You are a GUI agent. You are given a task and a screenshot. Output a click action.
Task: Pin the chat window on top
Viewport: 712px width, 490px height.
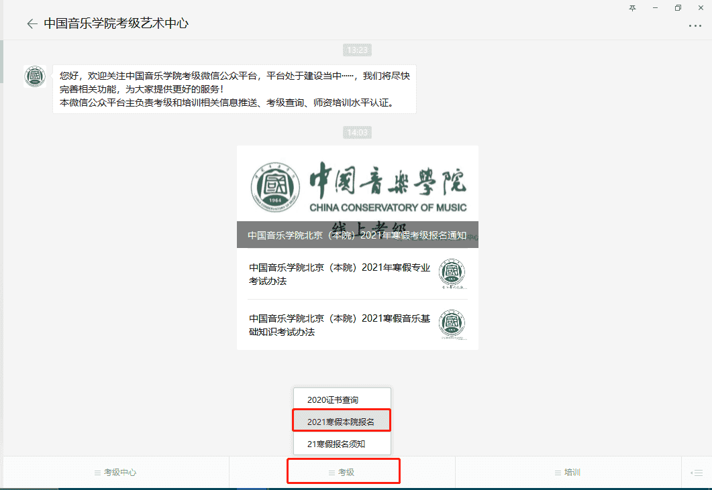[x=632, y=8]
